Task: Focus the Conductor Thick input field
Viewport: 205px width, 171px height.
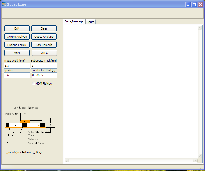Action: (44, 75)
